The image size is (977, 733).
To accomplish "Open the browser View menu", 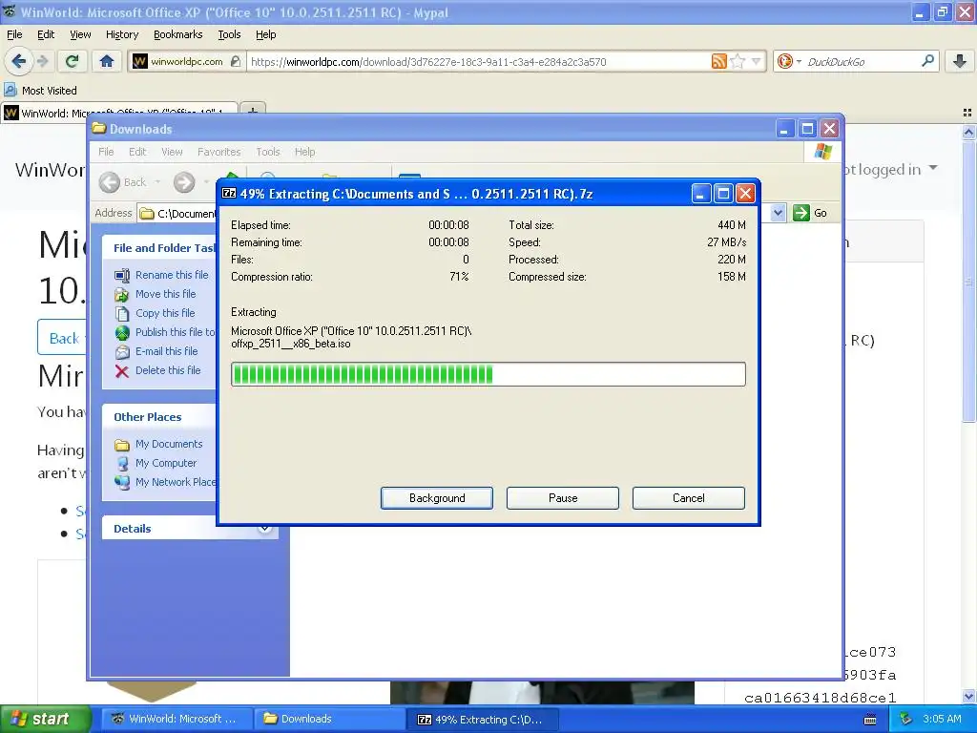I will [x=80, y=34].
